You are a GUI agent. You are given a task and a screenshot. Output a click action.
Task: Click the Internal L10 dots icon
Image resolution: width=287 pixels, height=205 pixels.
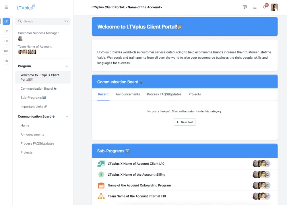click(x=101, y=196)
